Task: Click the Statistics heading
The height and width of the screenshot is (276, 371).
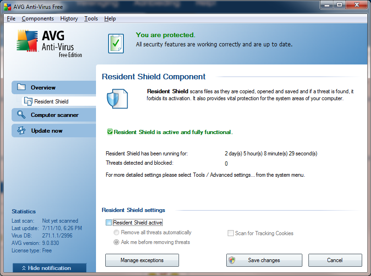Action: [24, 212]
